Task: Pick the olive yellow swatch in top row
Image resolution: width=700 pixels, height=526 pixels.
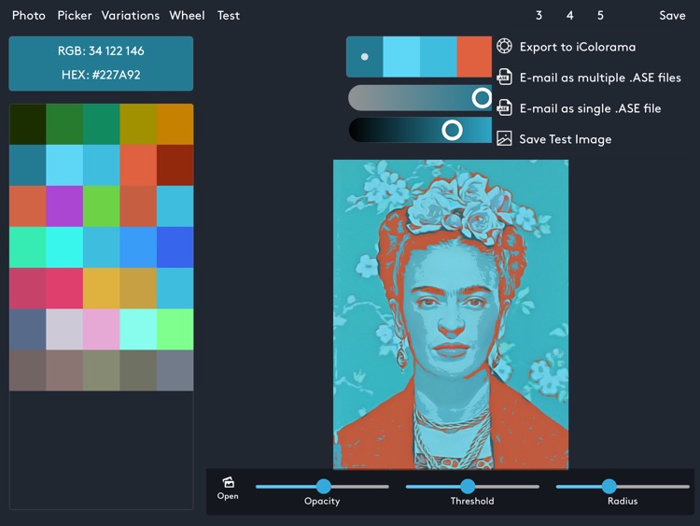Action: click(x=138, y=124)
